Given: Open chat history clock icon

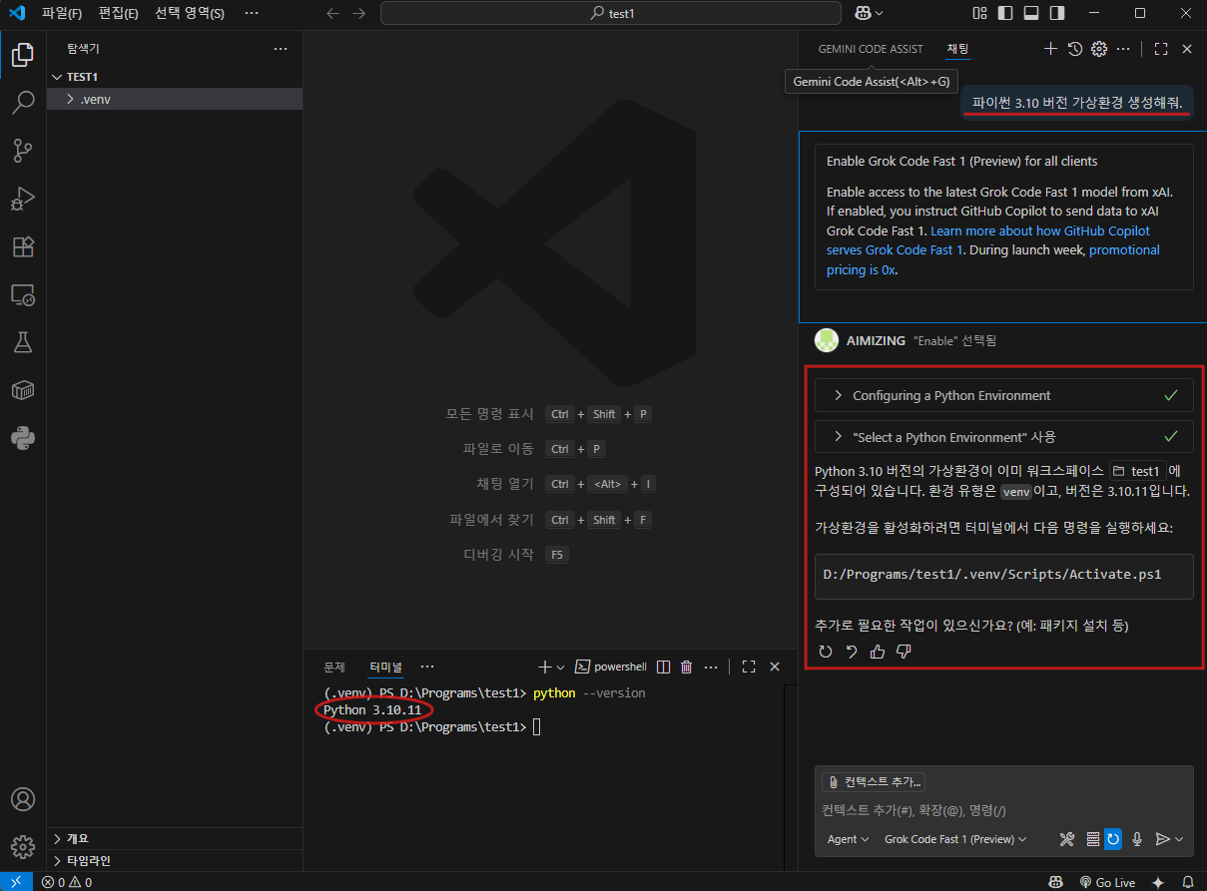Looking at the screenshot, I should tap(1074, 49).
